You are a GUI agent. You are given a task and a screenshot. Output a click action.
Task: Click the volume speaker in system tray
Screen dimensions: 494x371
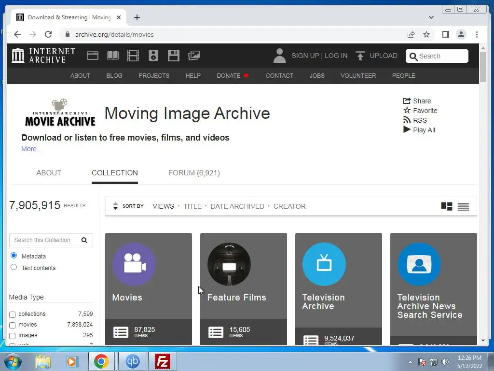pos(445,362)
